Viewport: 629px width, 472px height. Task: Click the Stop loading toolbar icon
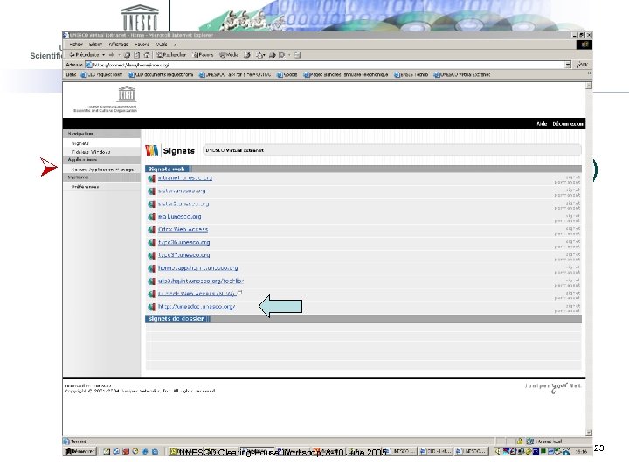128,55
